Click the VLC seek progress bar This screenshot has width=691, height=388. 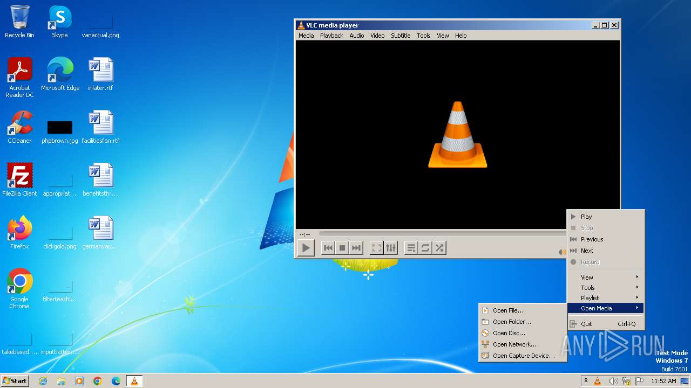click(442, 234)
